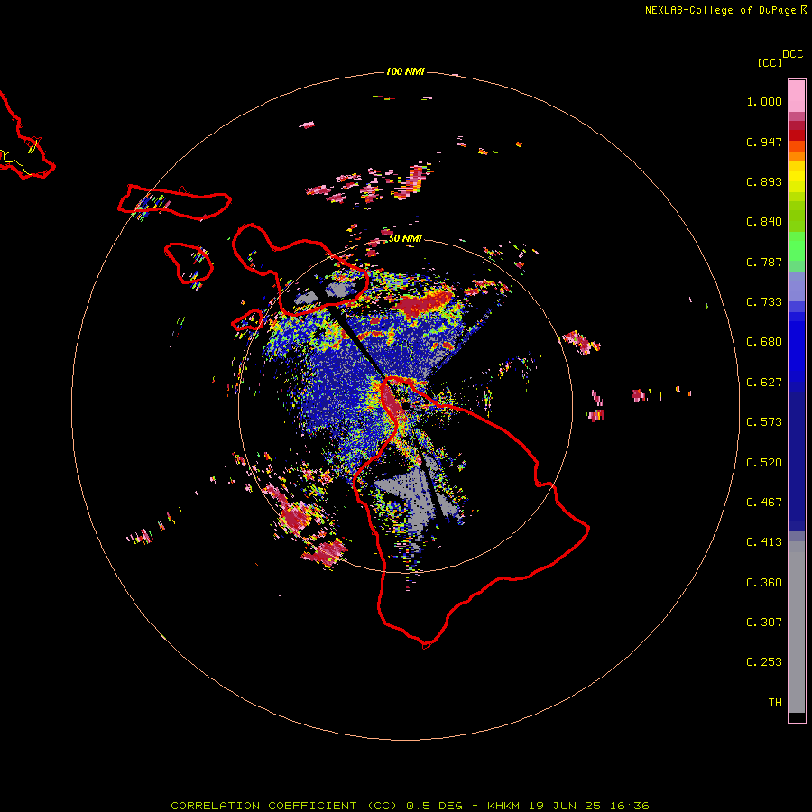Select the 0.893 scale value
The image size is (812, 812).
764,181
